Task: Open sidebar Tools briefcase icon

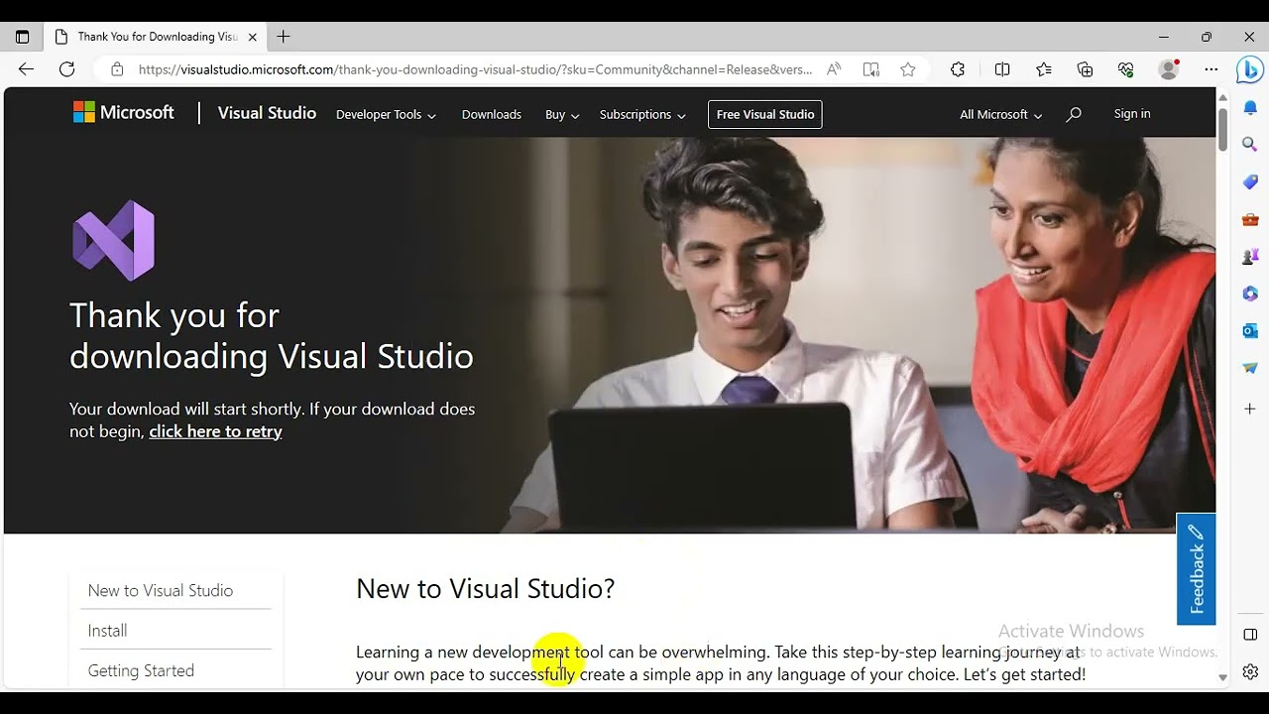Action: tap(1250, 219)
